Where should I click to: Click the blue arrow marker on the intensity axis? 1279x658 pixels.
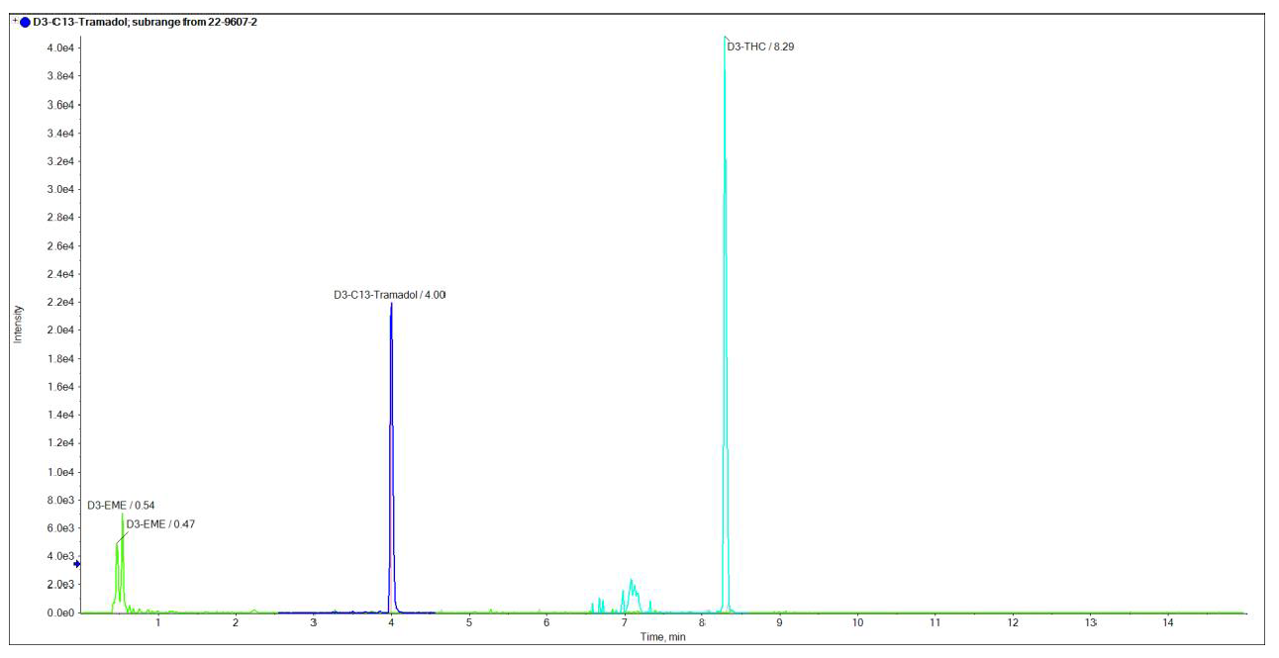(74, 562)
